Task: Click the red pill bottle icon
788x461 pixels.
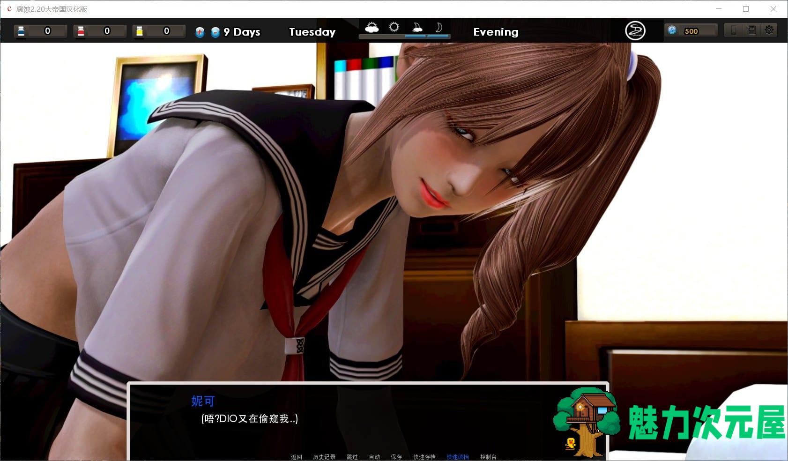Action: tap(81, 31)
